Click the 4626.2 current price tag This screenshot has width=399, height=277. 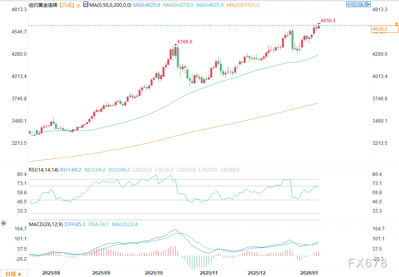pyautogui.click(x=379, y=29)
